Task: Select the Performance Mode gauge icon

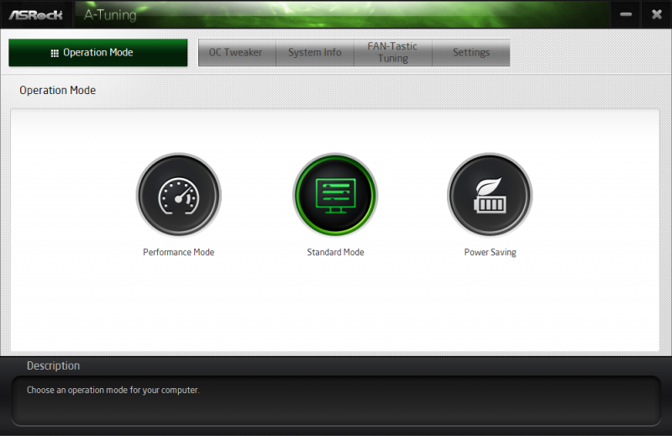Action: point(179,195)
